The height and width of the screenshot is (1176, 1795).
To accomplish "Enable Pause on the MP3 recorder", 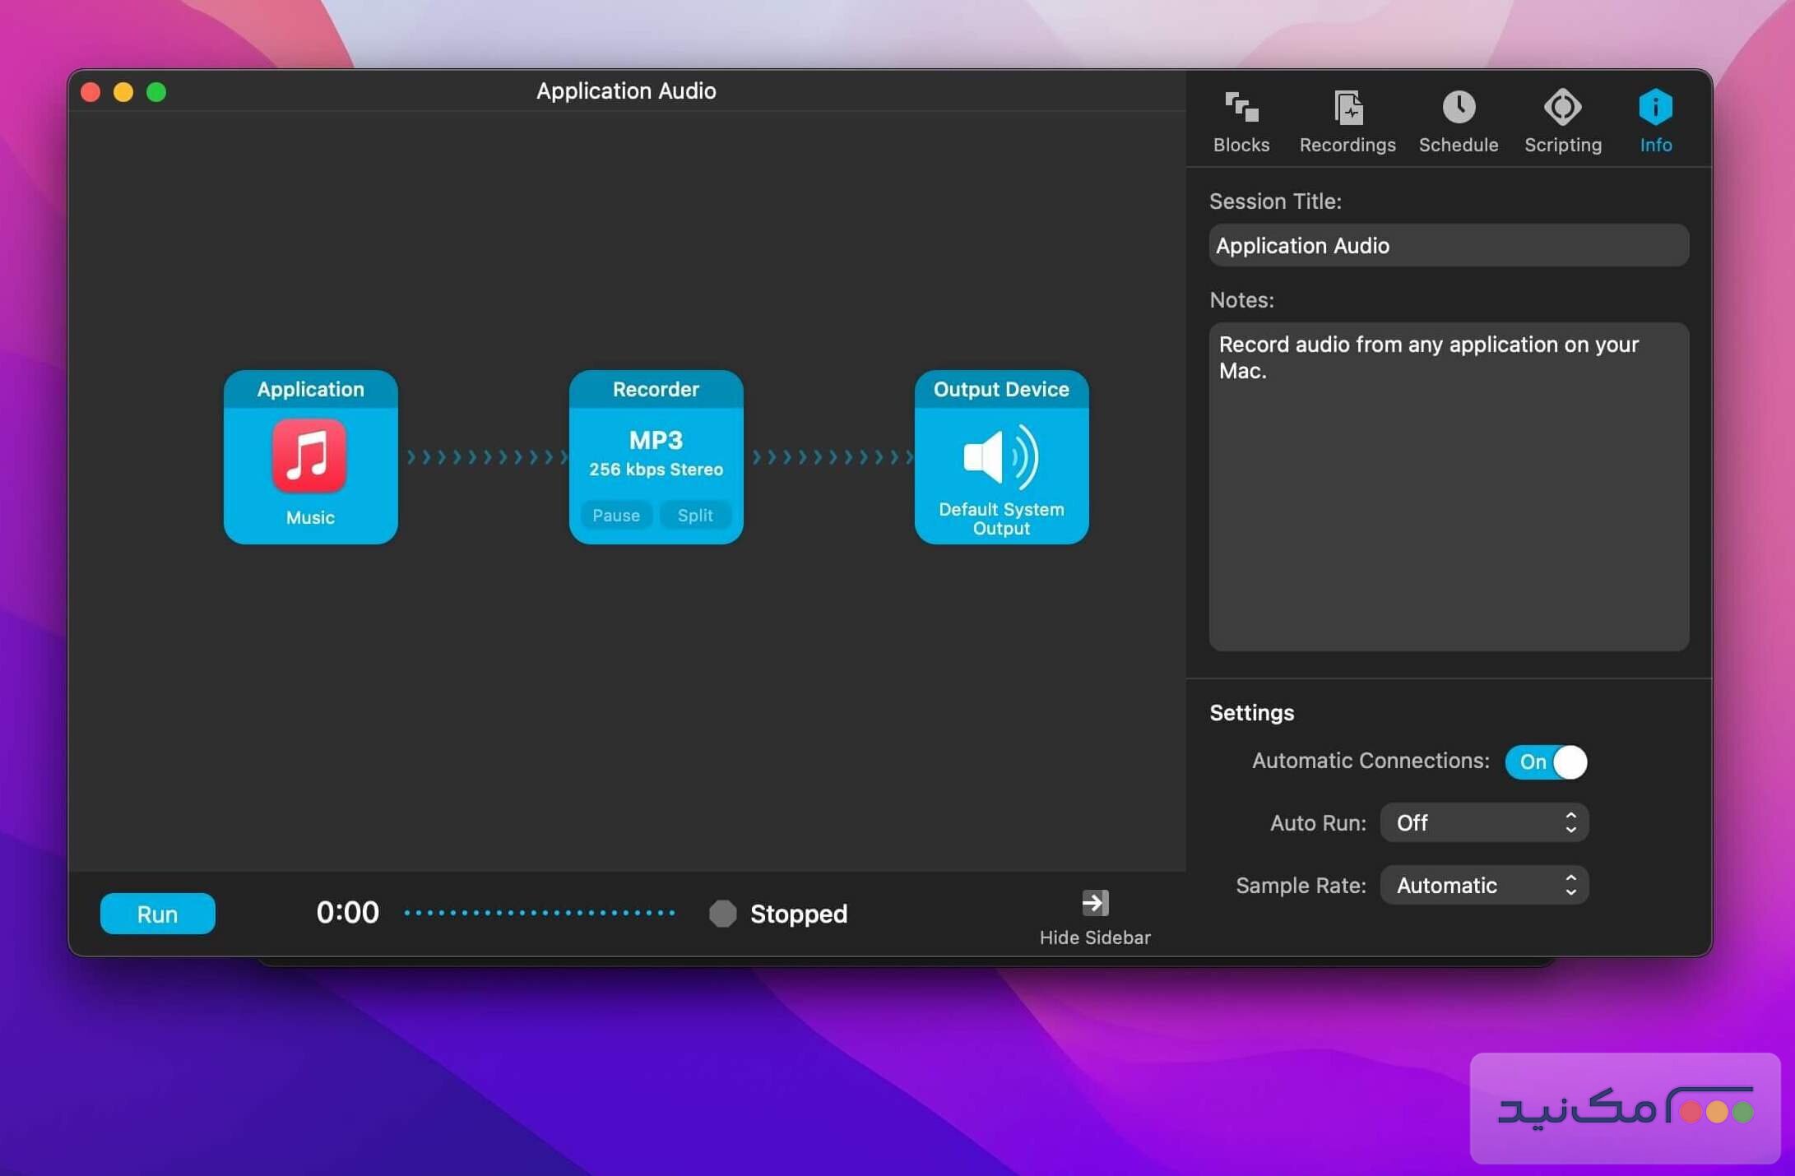I will click(x=615, y=515).
